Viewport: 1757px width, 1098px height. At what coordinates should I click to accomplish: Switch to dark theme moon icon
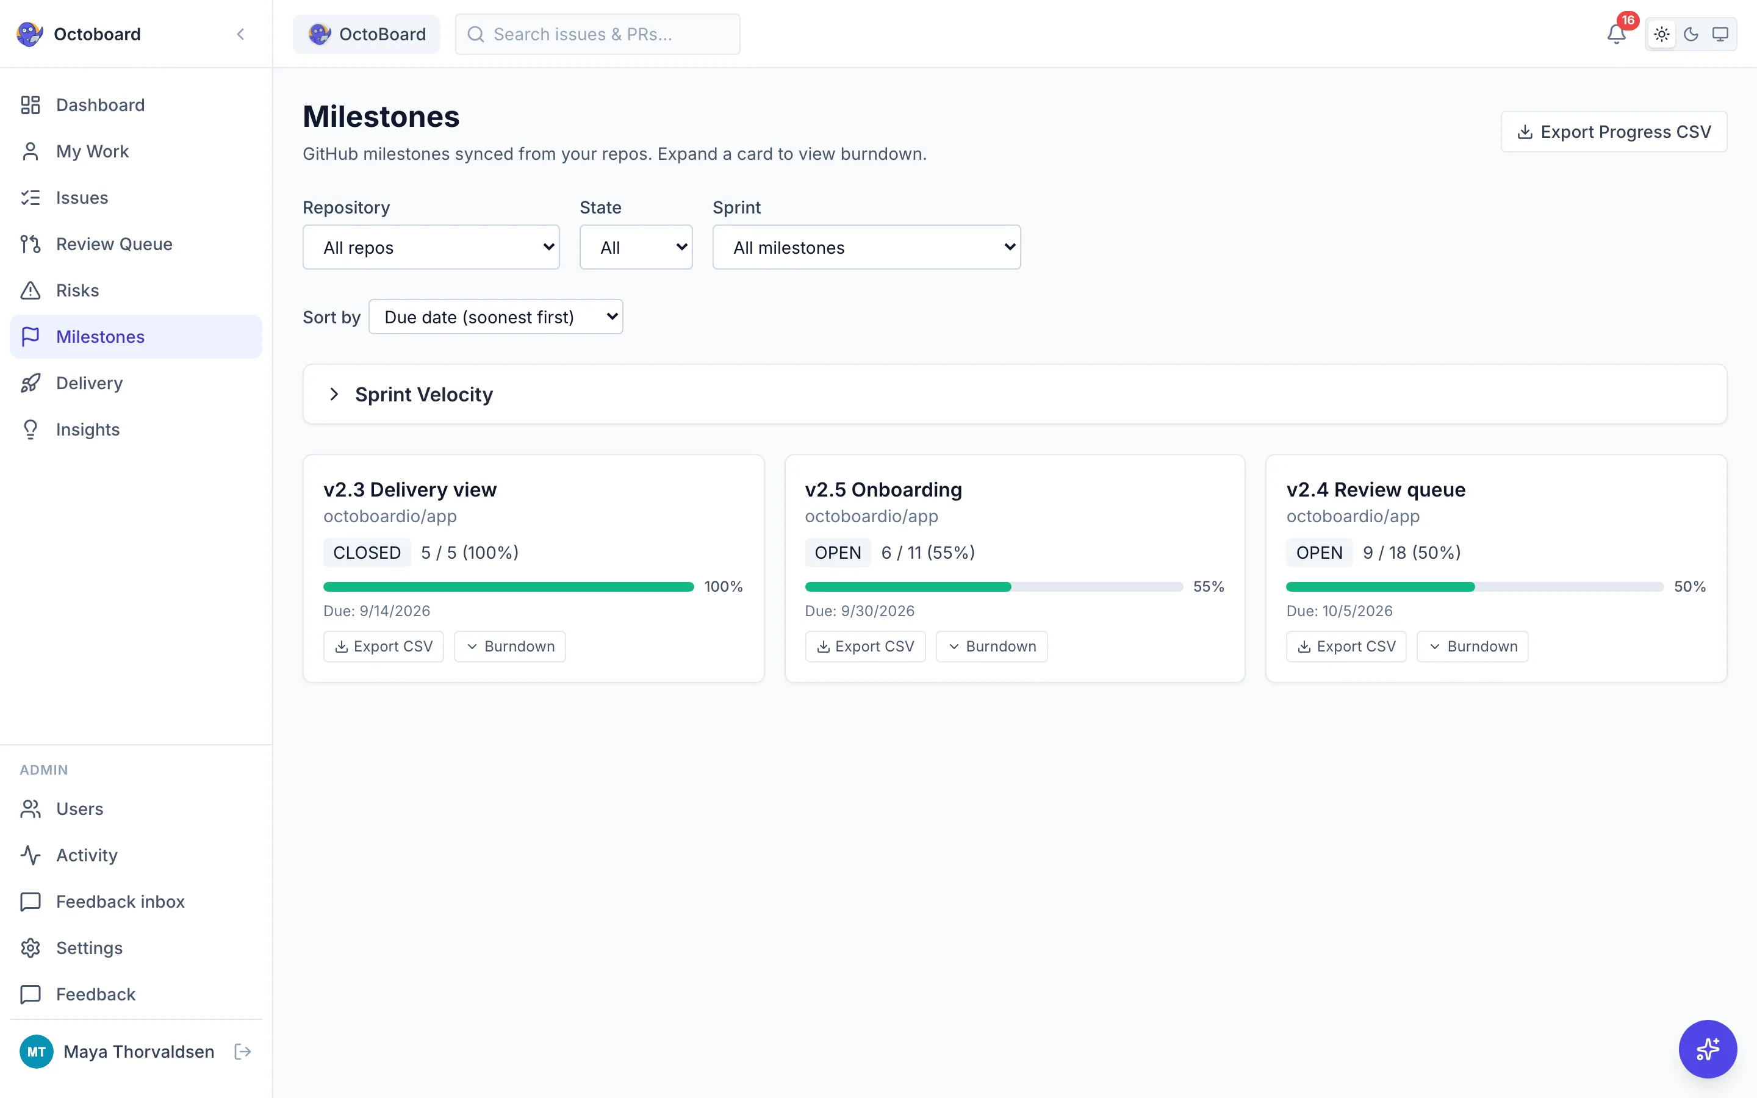pyautogui.click(x=1691, y=34)
